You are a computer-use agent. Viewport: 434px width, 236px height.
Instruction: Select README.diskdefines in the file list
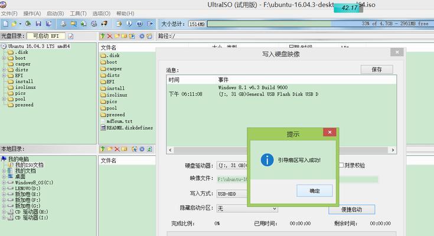[127, 128]
